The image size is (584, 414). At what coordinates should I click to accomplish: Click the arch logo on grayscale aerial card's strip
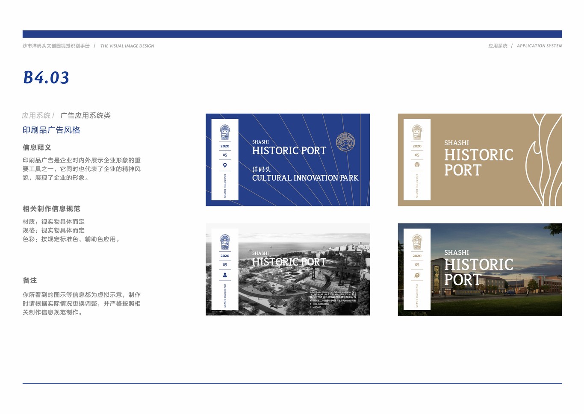tap(225, 242)
